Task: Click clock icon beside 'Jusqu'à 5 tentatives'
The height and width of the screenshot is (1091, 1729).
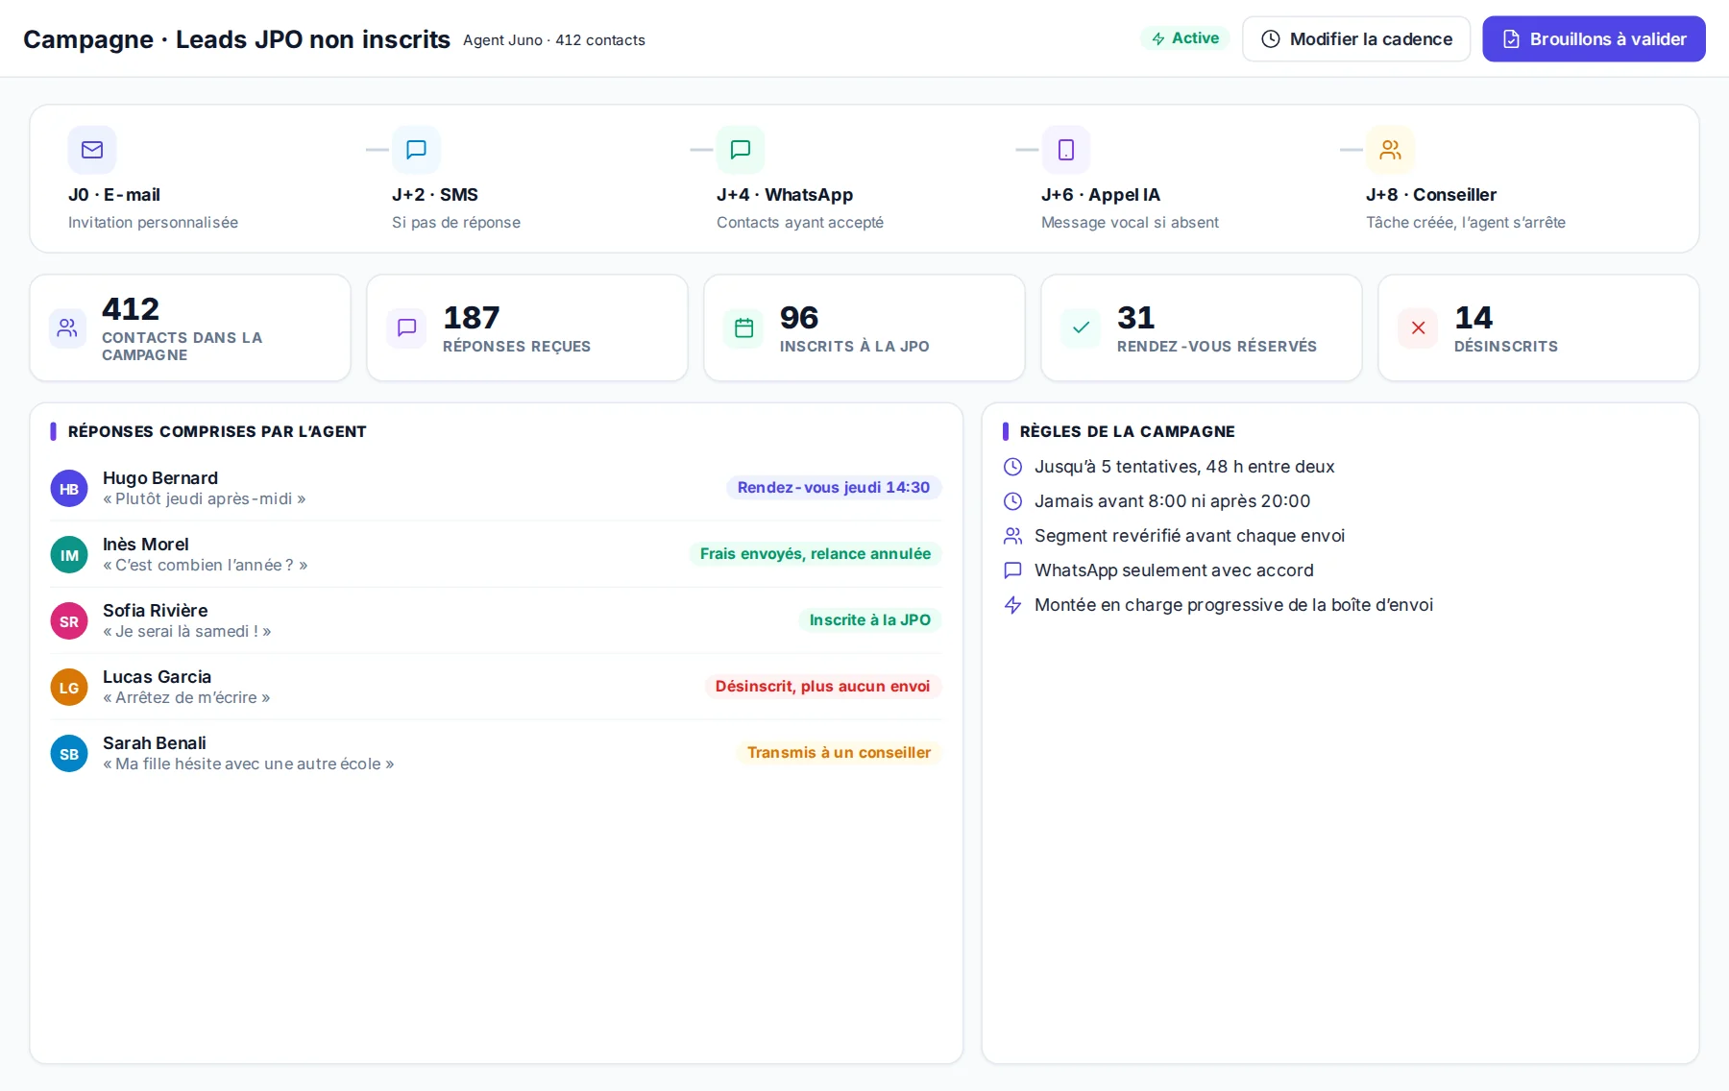Action: [x=1012, y=467]
